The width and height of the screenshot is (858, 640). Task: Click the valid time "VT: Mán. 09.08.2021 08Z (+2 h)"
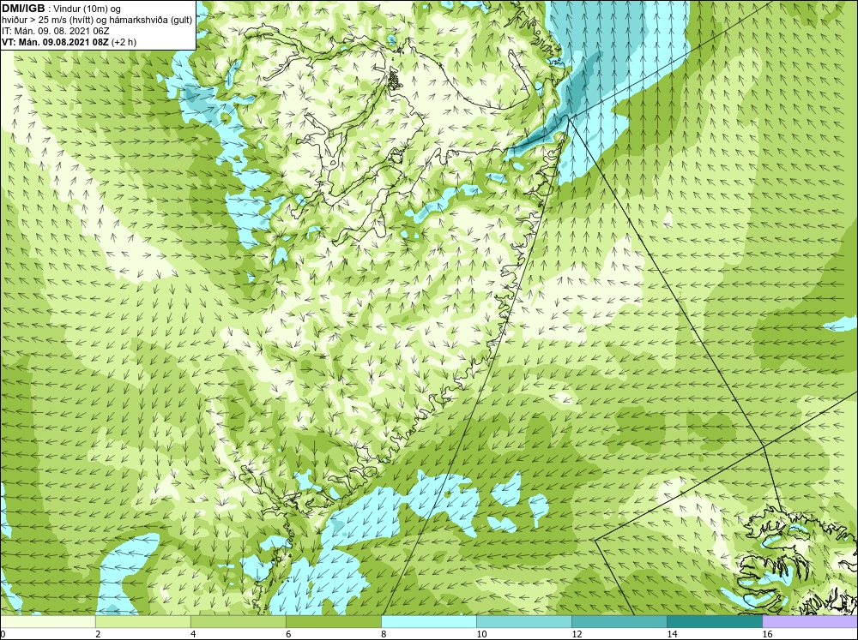69,42
